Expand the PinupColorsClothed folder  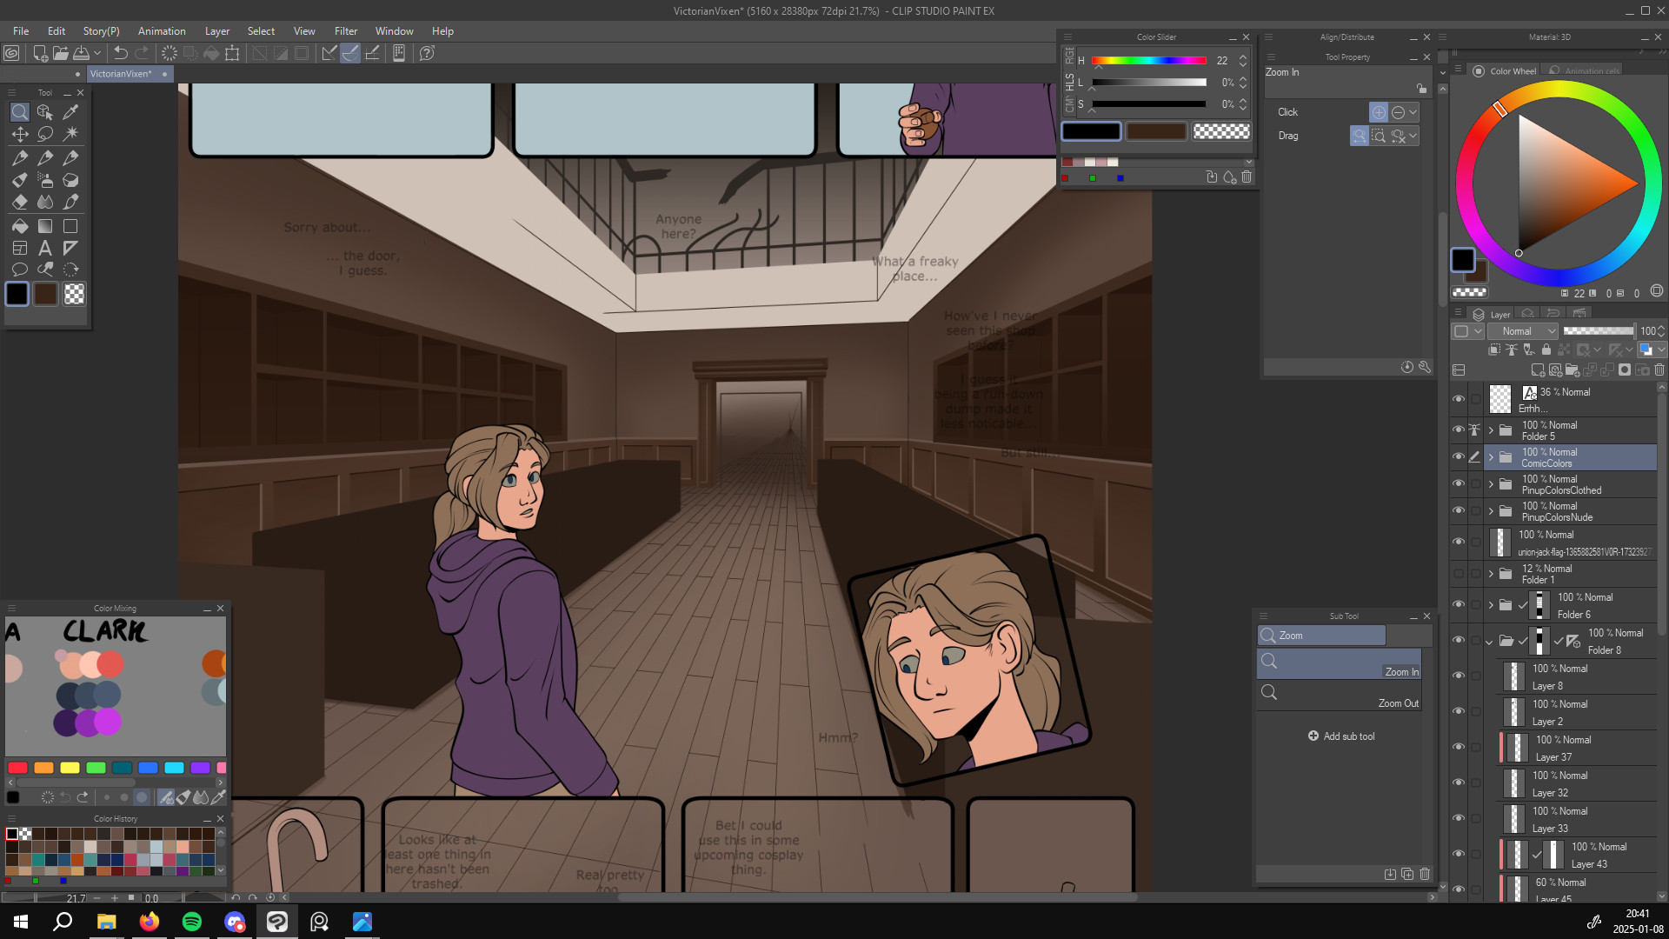pyautogui.click(x=1491, y=484)
